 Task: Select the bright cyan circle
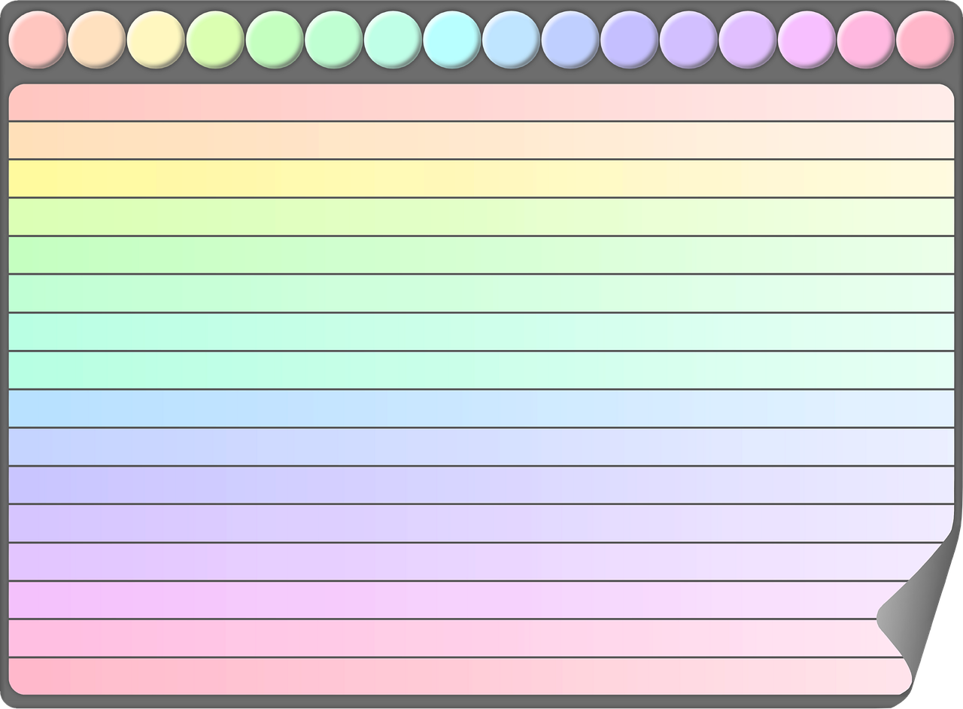point(451,40)
